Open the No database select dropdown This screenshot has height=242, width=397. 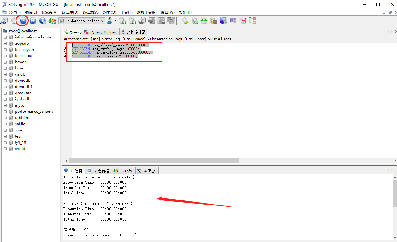[x=81, y=20]
